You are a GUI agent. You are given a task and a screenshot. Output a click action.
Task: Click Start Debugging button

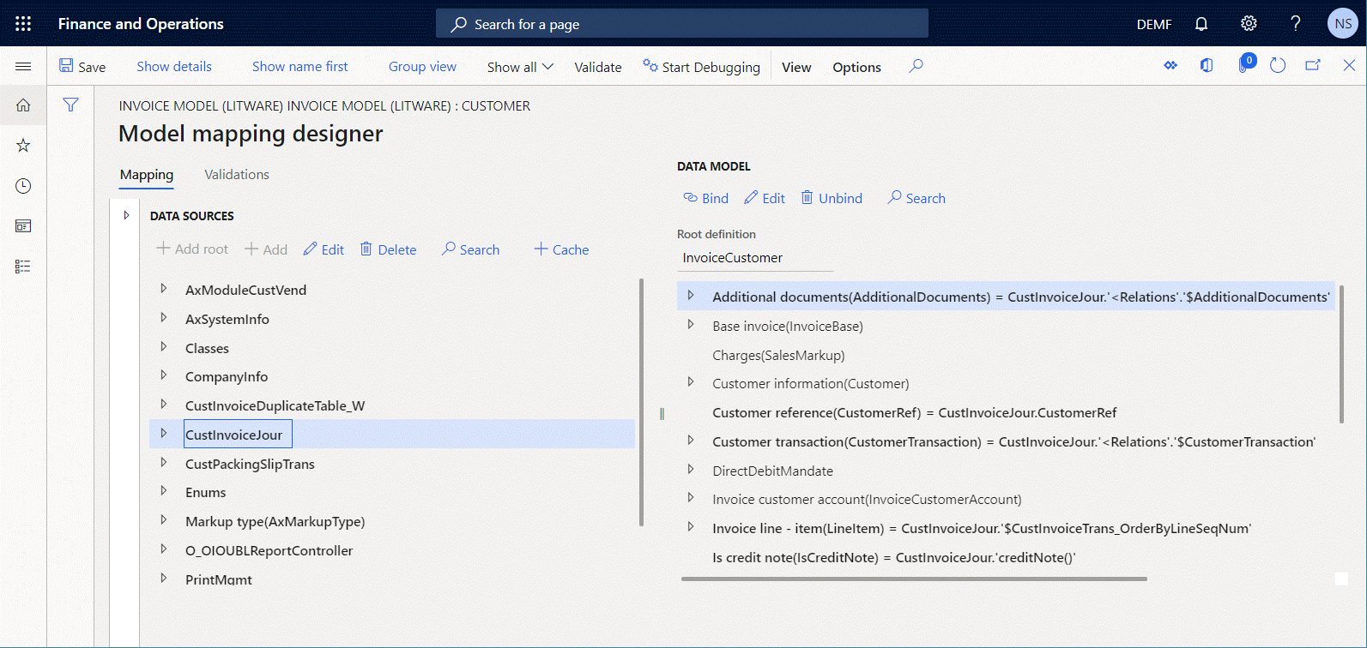(x=701, y=67)
